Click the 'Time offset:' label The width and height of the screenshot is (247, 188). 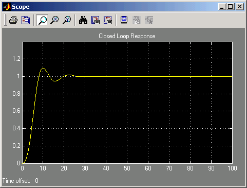point(16,181)
